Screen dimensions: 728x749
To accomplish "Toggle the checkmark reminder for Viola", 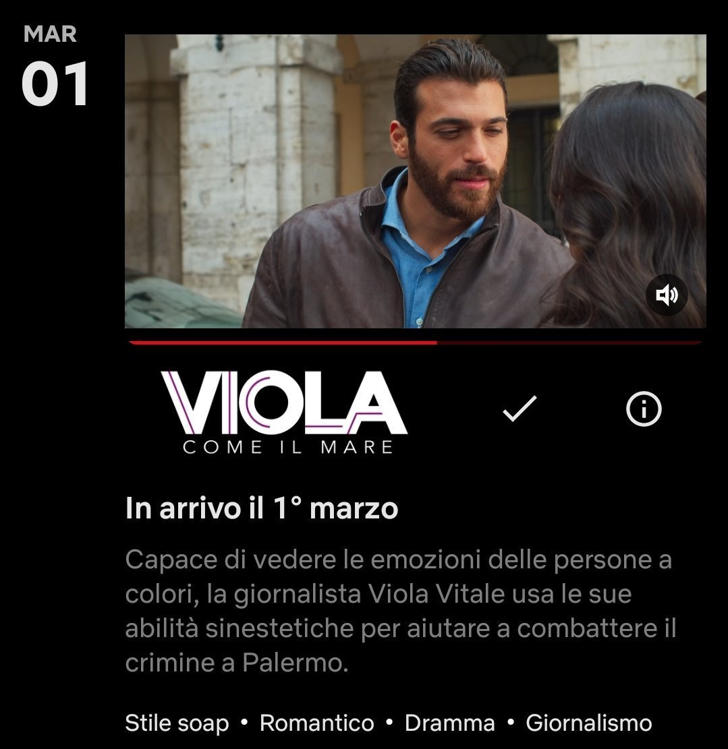I will pos(520,409).
